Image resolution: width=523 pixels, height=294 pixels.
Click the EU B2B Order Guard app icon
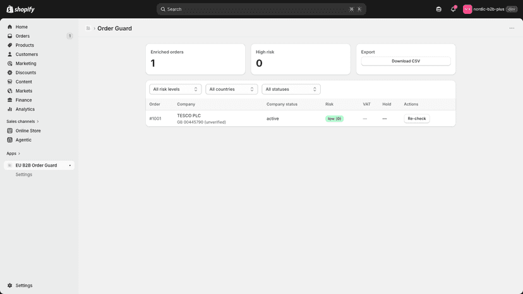[9, 165]
